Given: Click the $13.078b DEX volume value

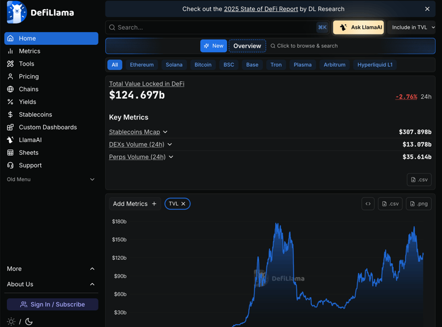Looking at the screenshot, I should (x=417, y=144).
